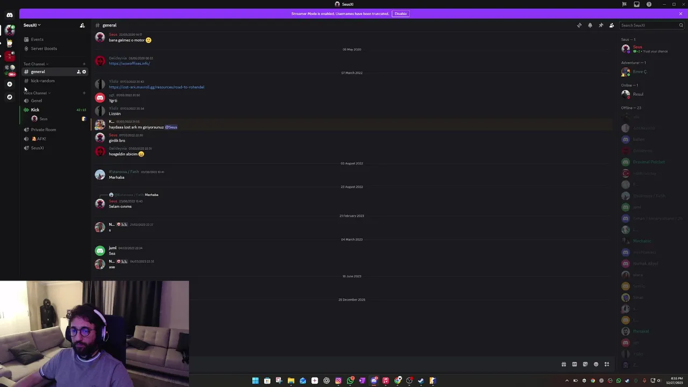This screenshot has width=688, height=387.
Task: Open the Help question mark icon
Action: 649,4
